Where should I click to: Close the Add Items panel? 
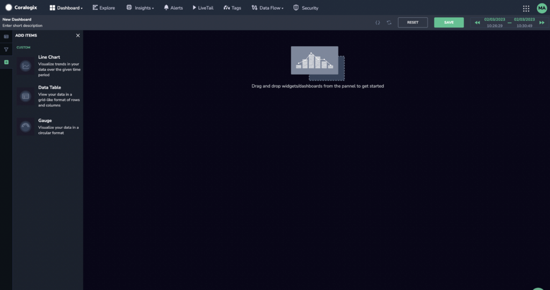point(78,35)
